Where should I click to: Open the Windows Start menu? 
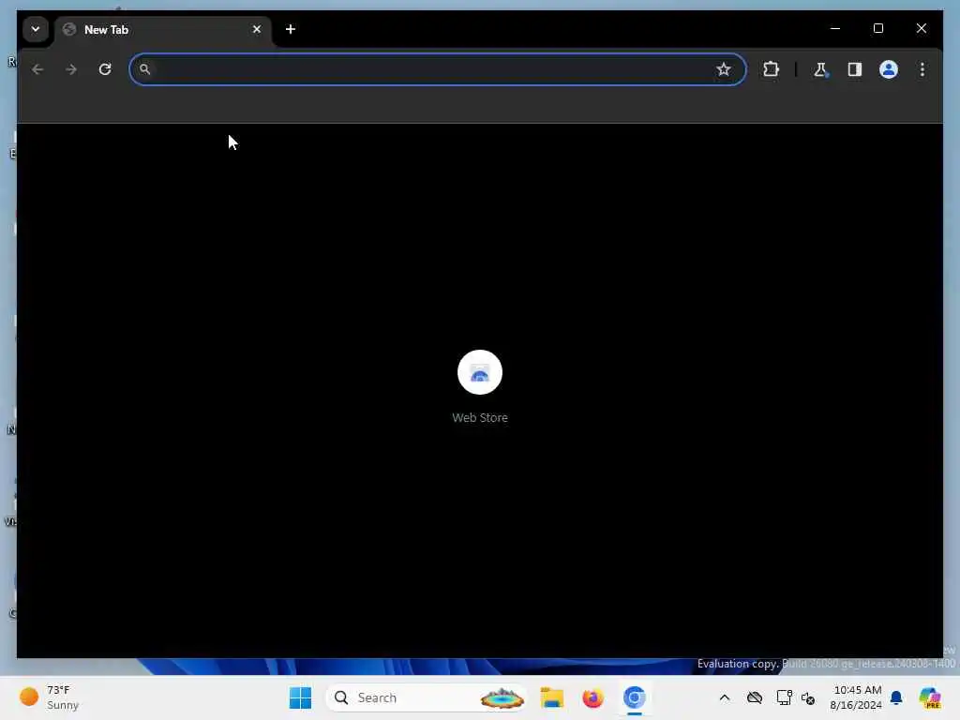pos(300,697)
